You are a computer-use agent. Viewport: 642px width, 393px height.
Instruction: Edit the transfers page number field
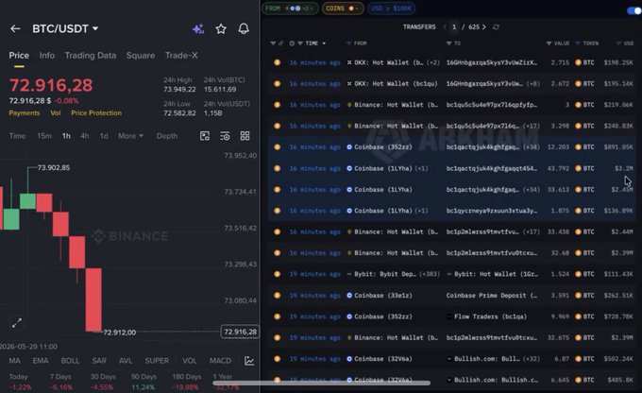tap(454, 27)
